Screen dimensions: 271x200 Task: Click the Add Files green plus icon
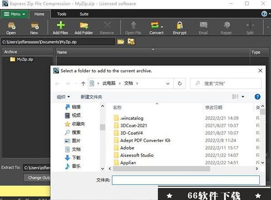[x=60, y=25]
